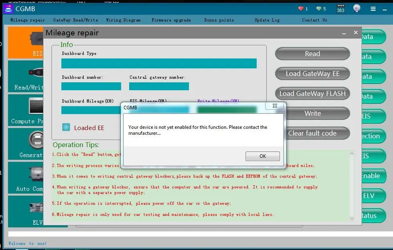The height and width of the screenshot is (250, 393).
Task: Click the Write button
Action: click(x=318, y=113)
